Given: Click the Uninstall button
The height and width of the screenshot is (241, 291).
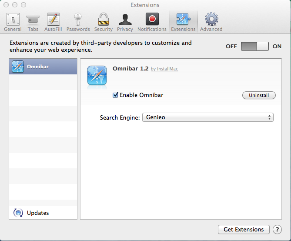Looking at the screenshot, I should coord(259,95).
